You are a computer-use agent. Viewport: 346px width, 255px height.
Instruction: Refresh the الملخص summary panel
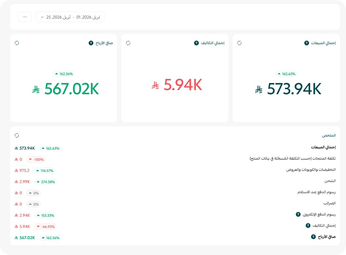[x=17, y=135]
